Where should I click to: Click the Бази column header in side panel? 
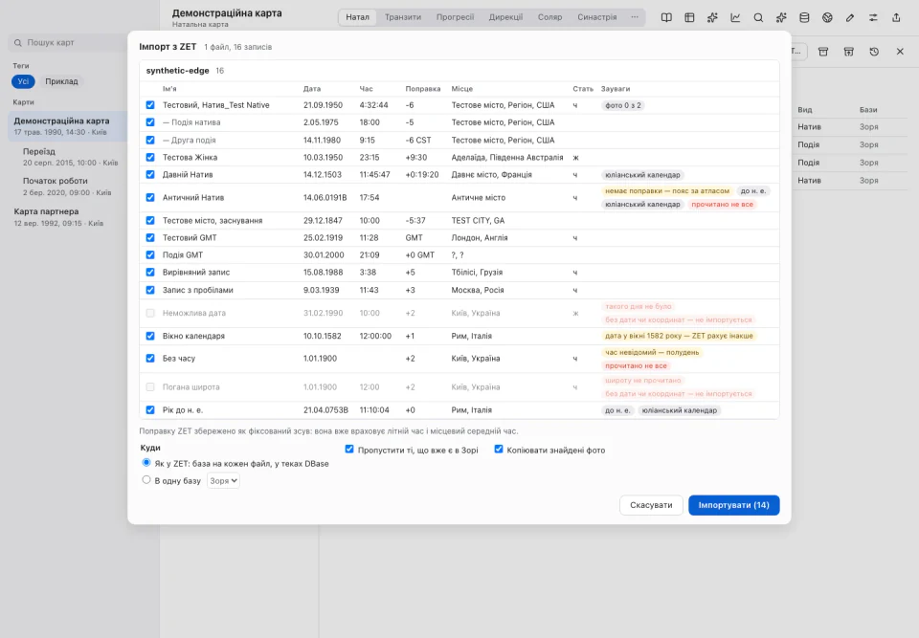coord(868,110)
